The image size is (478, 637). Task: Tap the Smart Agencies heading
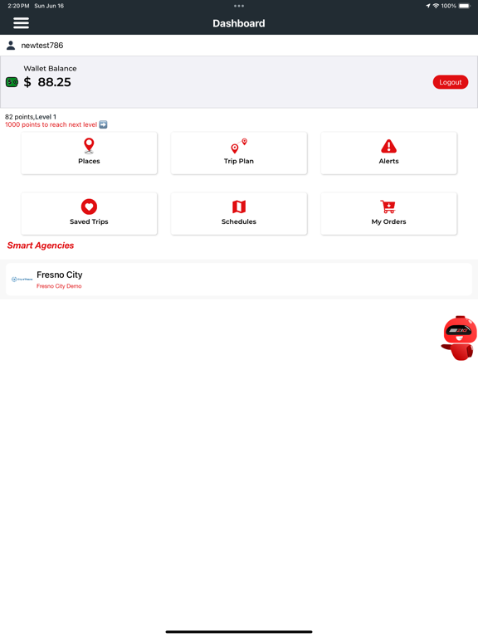(41, 246)
